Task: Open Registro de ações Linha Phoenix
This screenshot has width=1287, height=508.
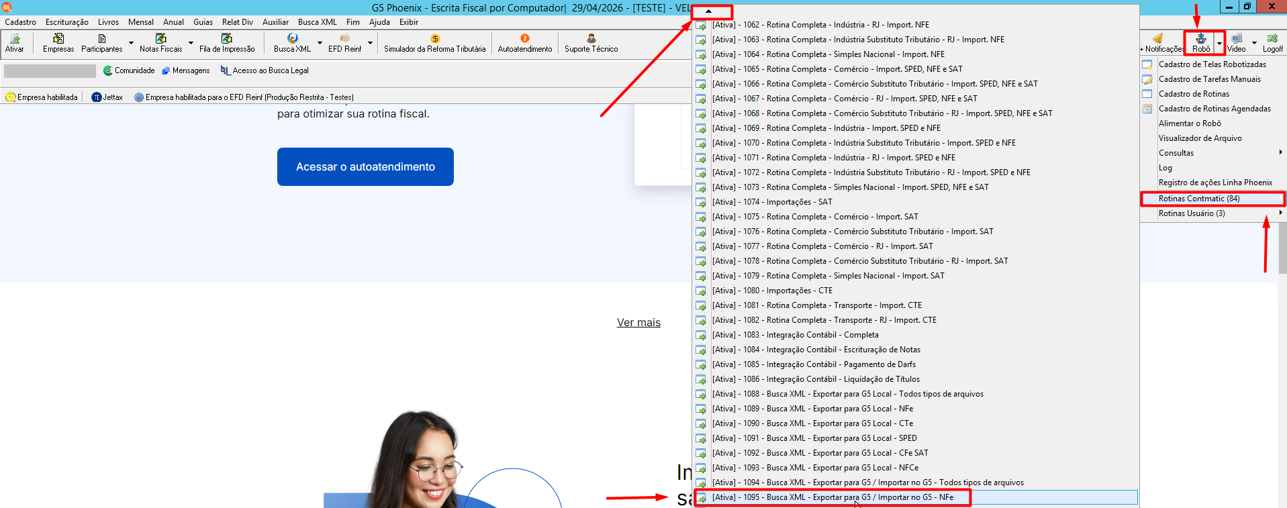Action: pyautogui.click(x=1212, y=183)
